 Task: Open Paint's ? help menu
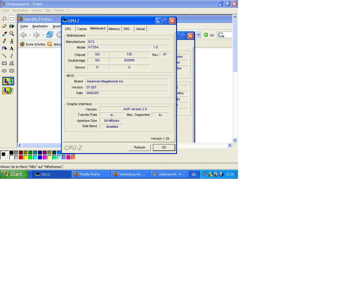click(68, 10)
